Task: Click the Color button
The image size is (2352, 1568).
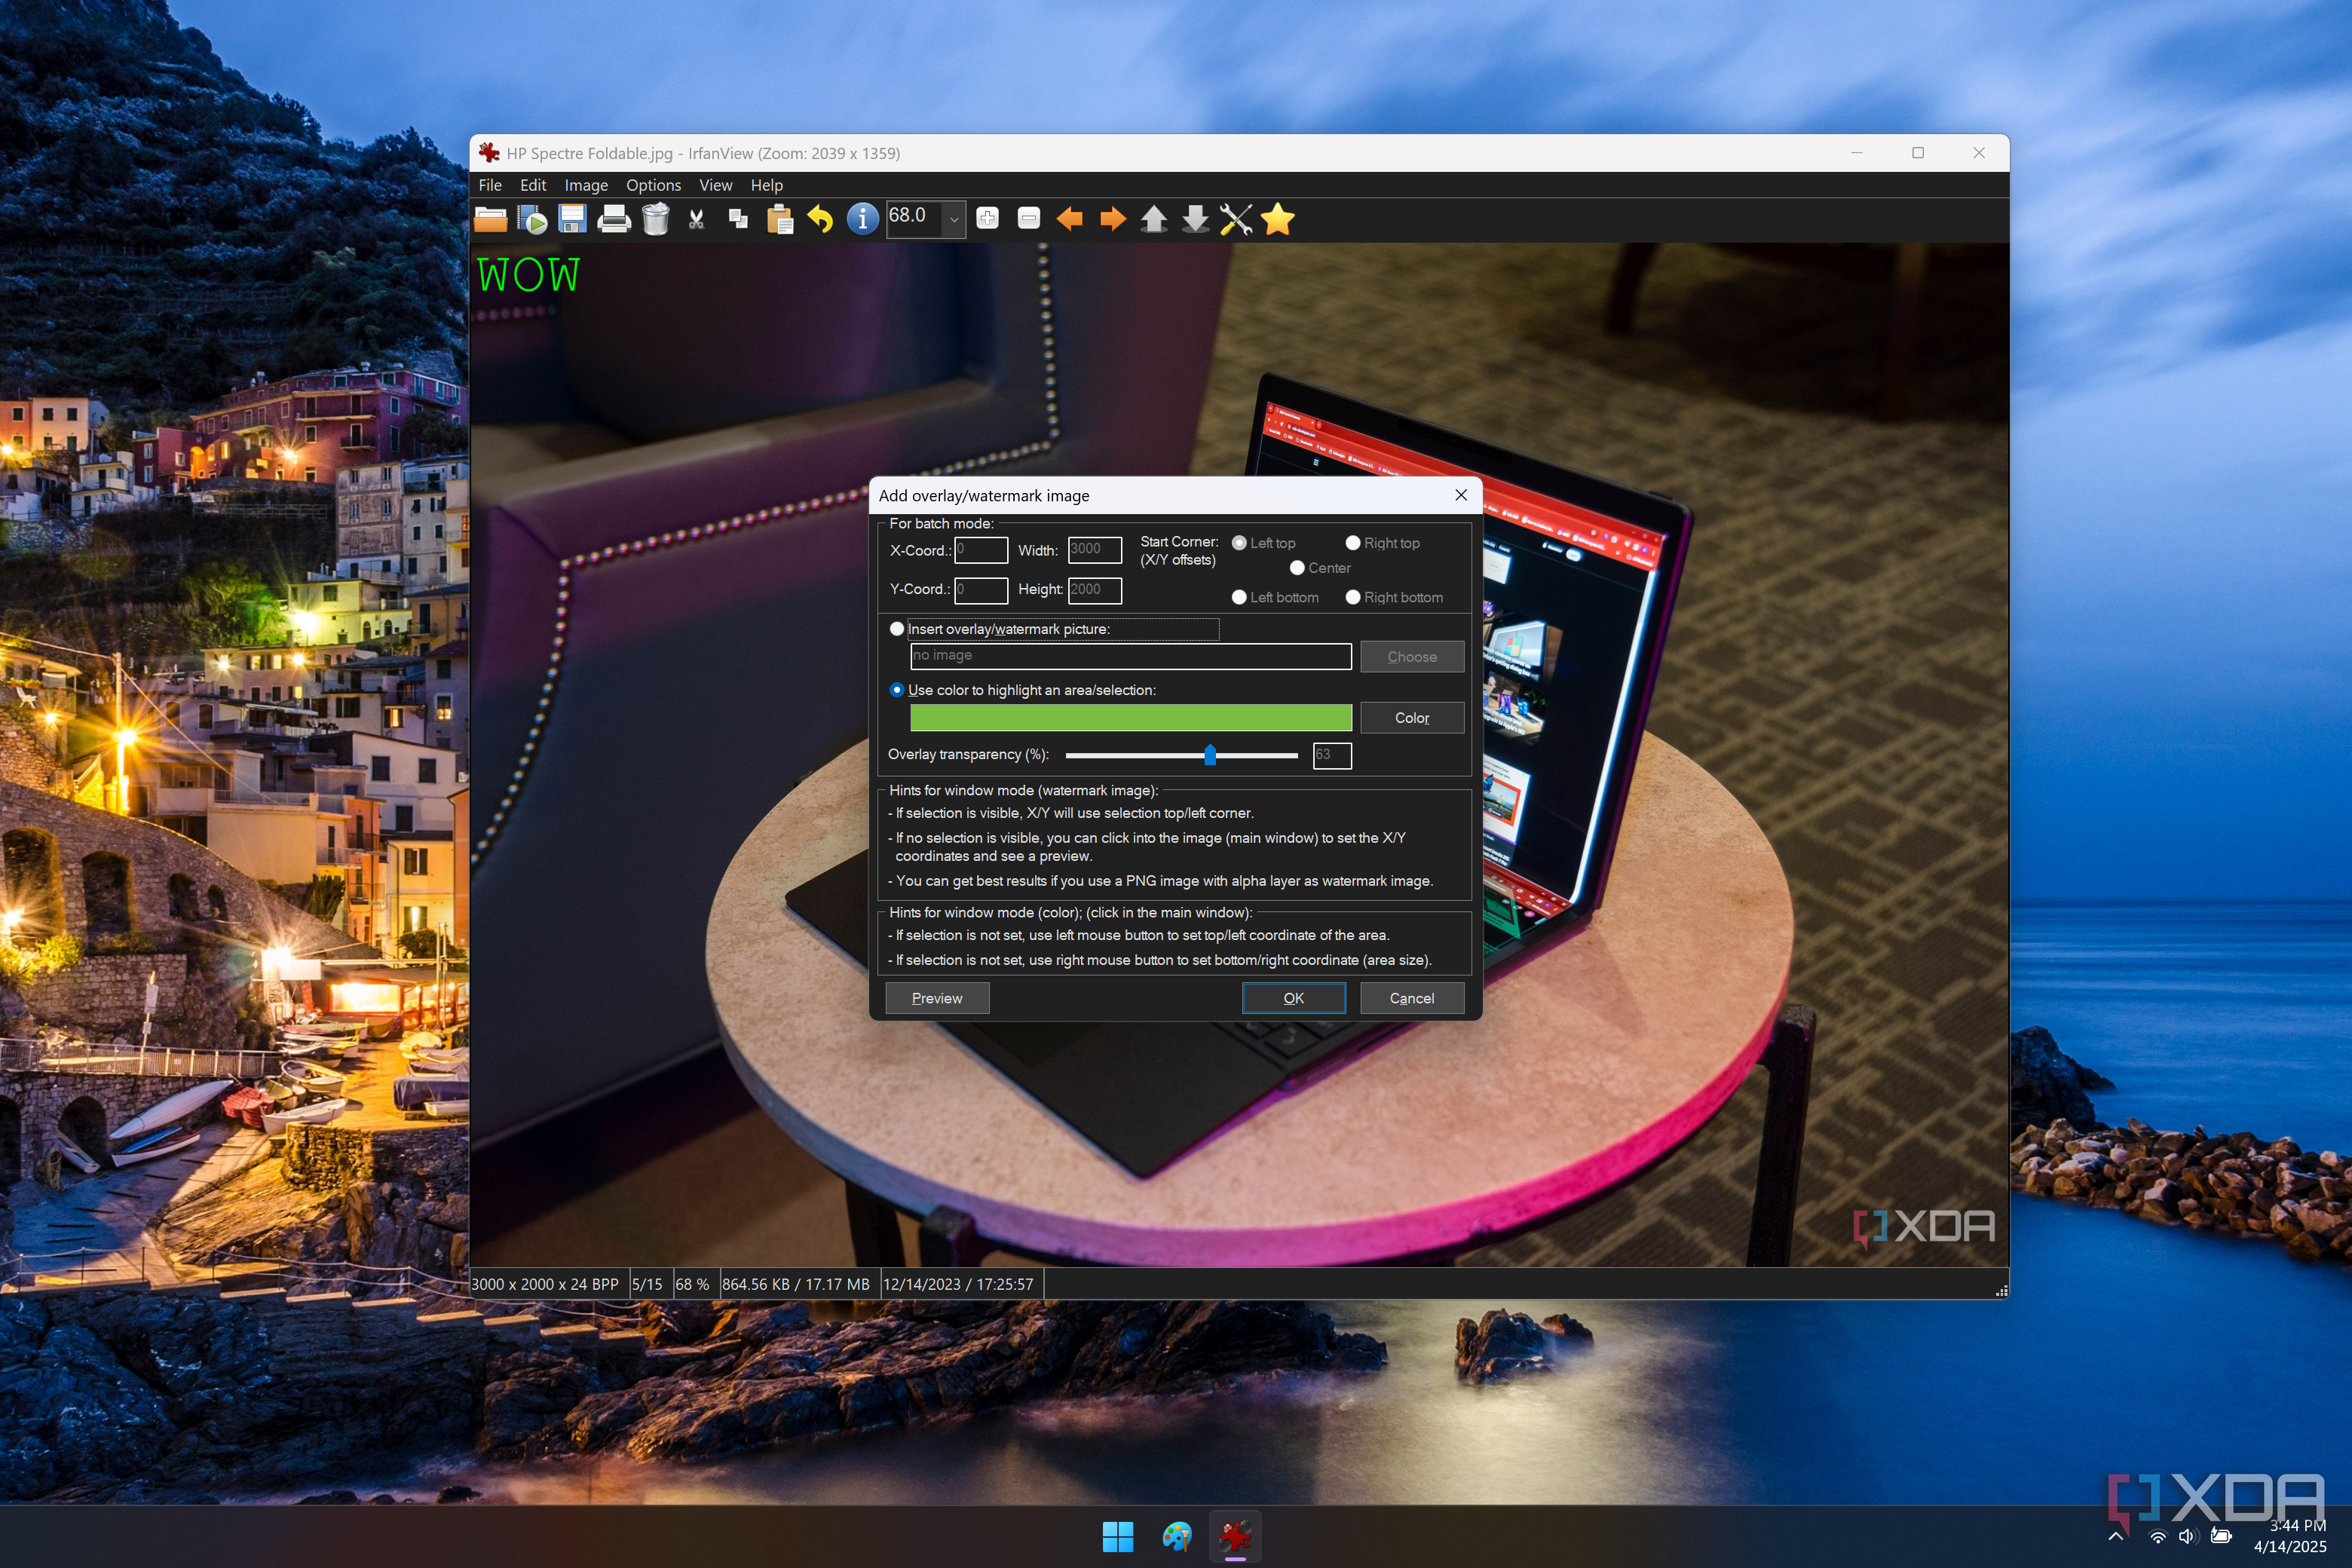Action: 1411,718
